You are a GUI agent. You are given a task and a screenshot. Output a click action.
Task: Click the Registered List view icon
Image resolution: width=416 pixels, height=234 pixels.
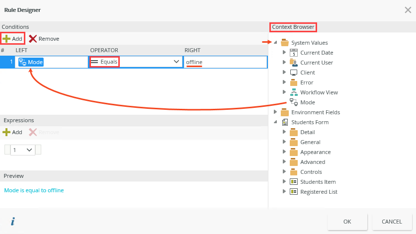293,192
